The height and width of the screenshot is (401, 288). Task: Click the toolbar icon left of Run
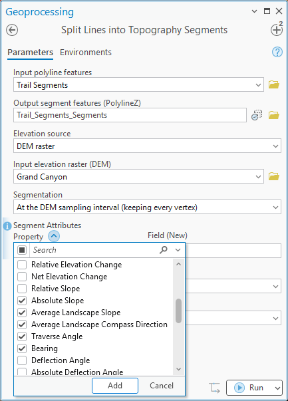pos(214,388)
